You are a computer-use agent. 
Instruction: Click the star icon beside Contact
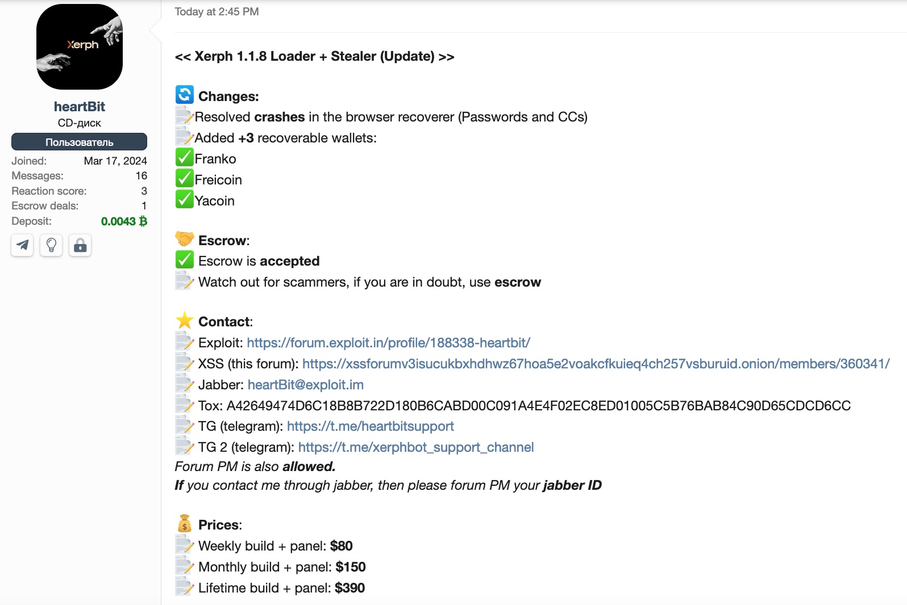[x=185, y=321]
